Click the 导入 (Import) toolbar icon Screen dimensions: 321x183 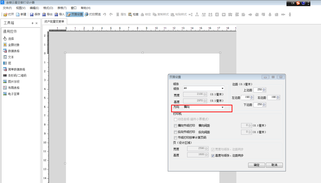point(56,14)
